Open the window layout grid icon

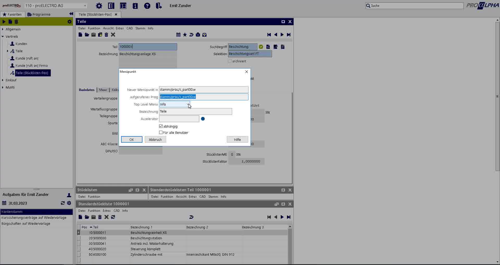pos(123,6)
